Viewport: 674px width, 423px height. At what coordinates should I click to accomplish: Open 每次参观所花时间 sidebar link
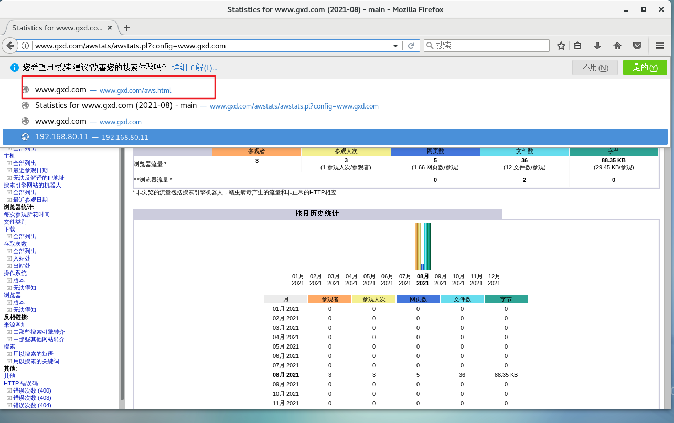click(27, 214)
